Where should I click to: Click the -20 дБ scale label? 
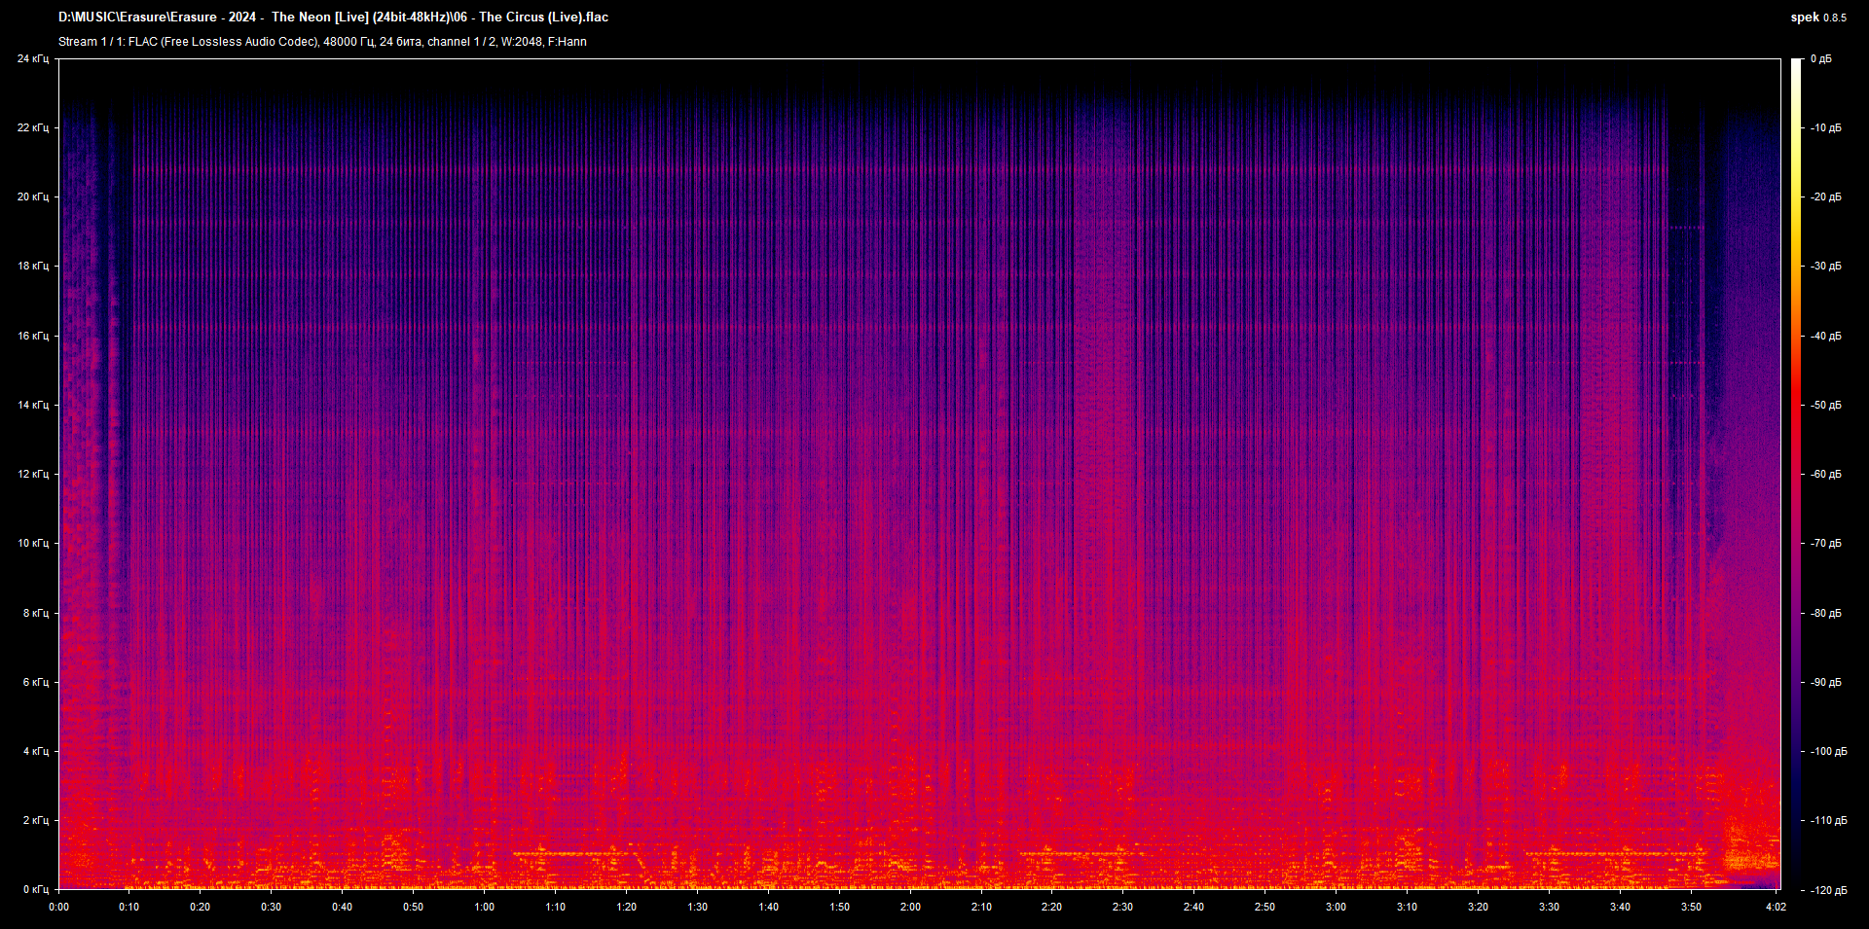pos(1826,197)
